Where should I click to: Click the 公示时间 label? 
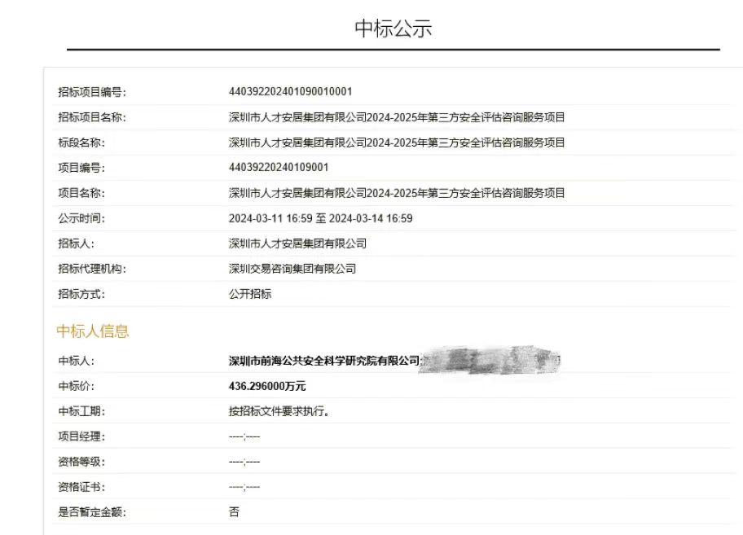pyautogui.click(x=81, y=218)
